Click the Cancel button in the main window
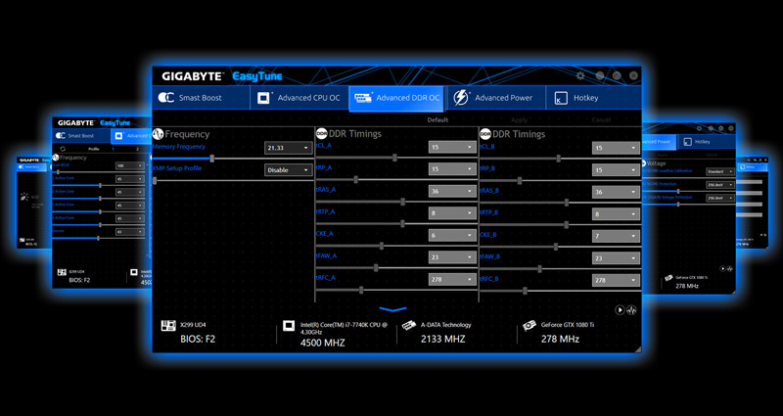Viewport: 783px width, 416px height. click(601, 119)
